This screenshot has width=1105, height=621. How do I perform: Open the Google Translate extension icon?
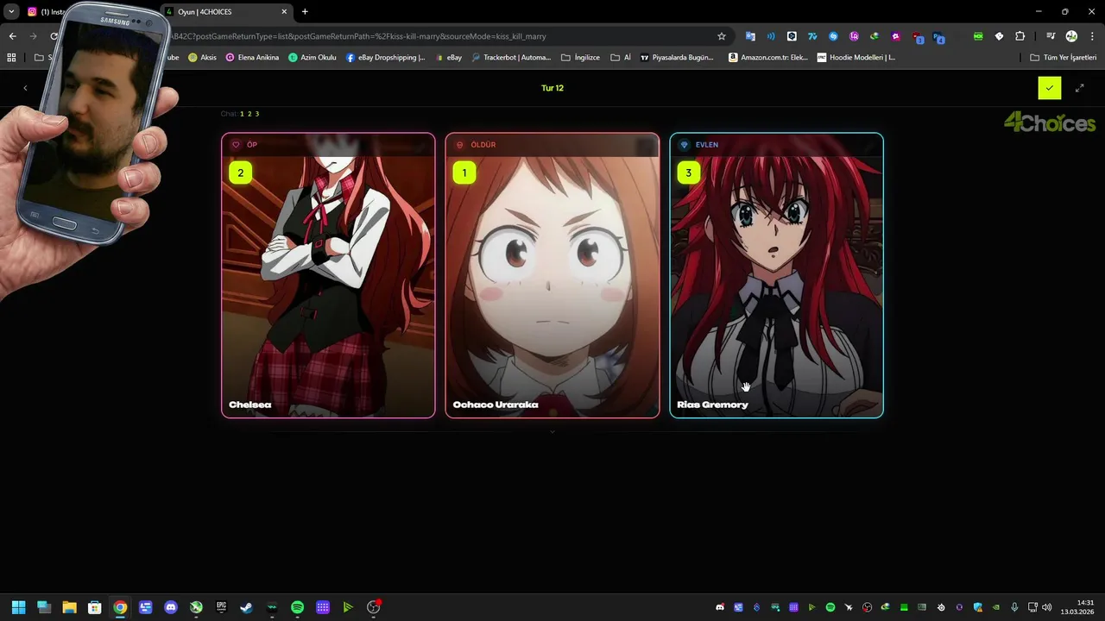click(x=750, y=36)
